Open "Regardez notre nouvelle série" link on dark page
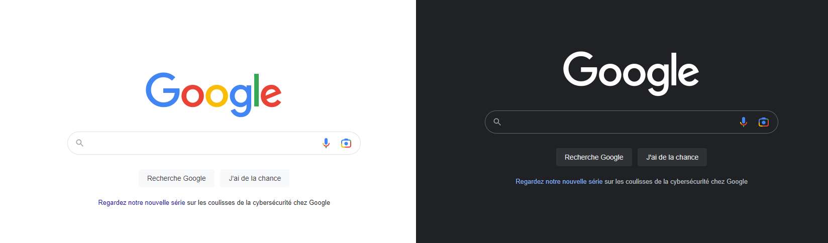The height and width of the screenshot is (243, 828). (559, 182)
